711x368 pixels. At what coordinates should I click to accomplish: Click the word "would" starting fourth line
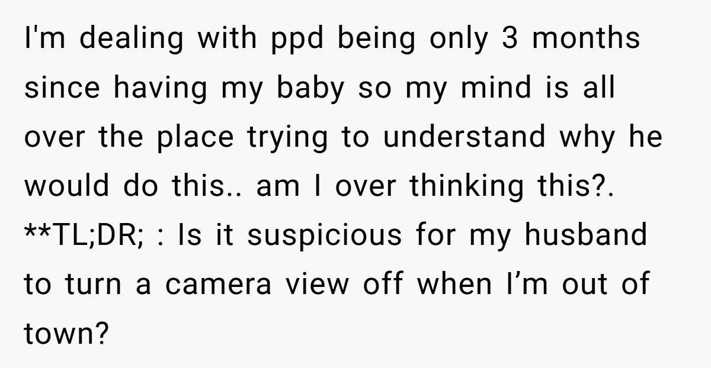(68, 186)
